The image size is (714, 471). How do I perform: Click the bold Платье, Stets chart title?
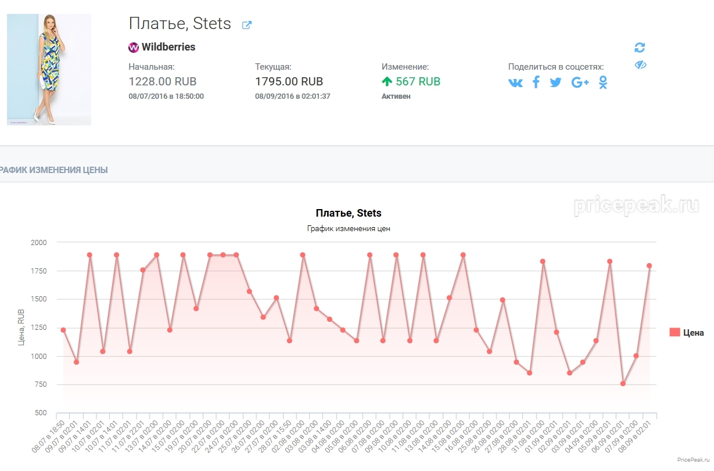[349, 213]
